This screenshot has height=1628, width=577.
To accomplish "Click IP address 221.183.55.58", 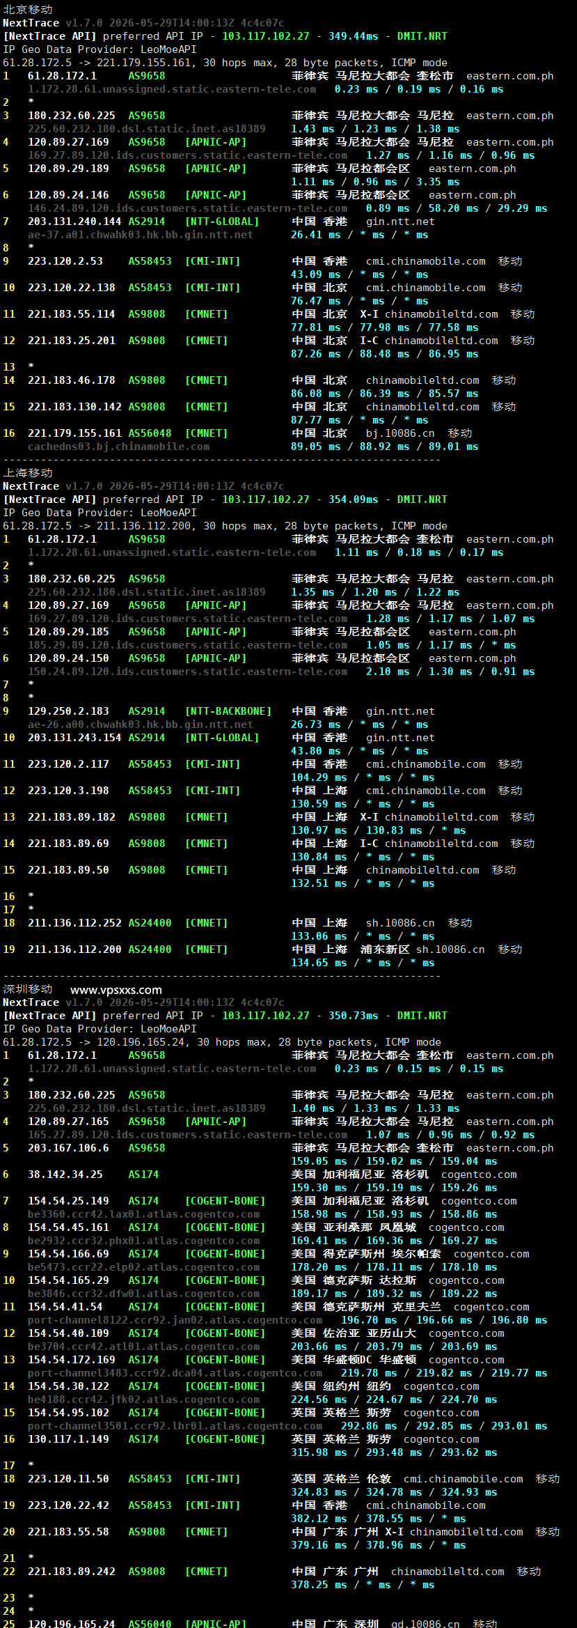I will coord(68,1532).
